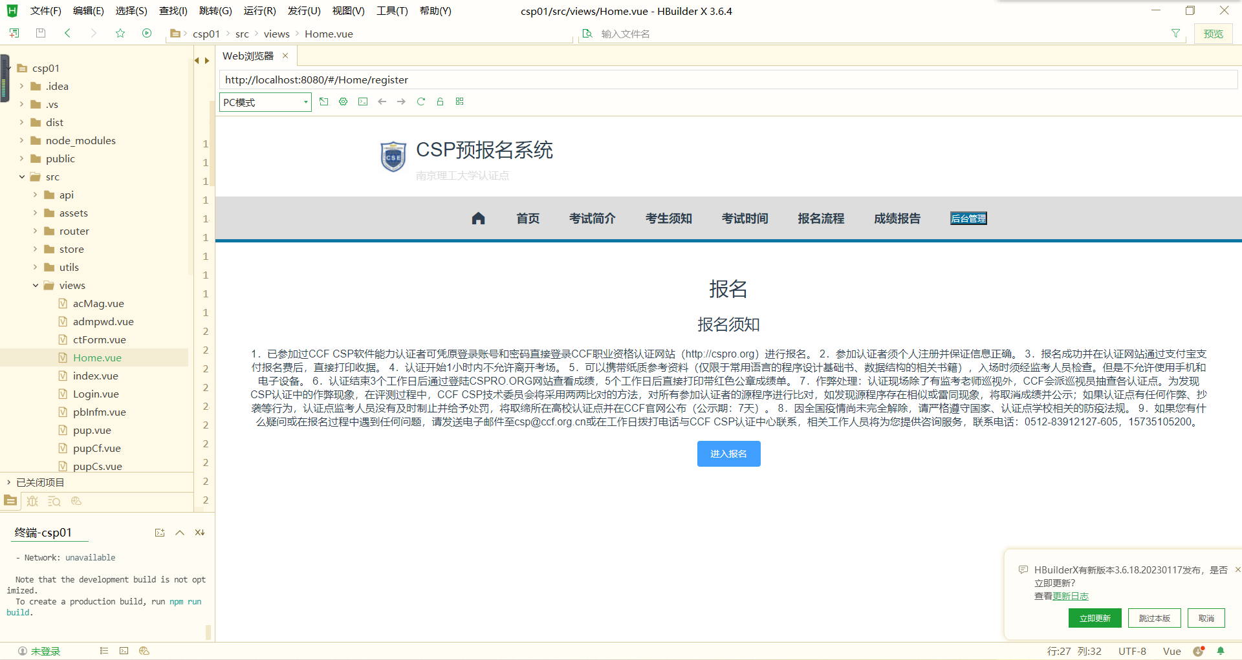1242x660 pixels.
Task: Open the search-in-files panel icon
Action: 54,501
